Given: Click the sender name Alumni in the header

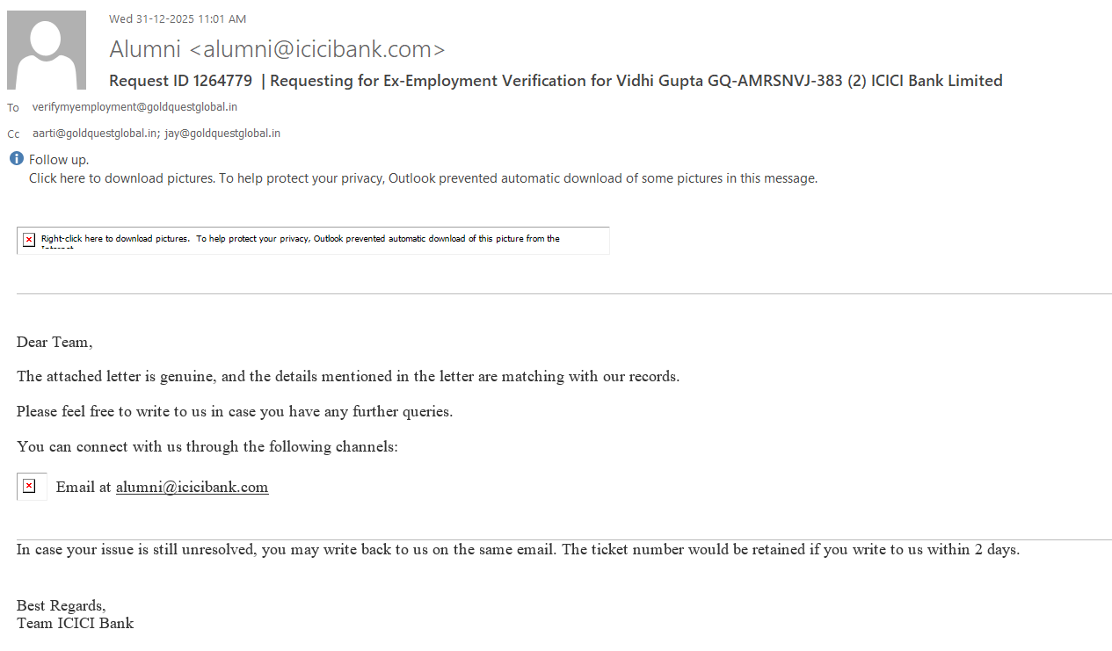Looking at the screenshot, I should [145, 49].
